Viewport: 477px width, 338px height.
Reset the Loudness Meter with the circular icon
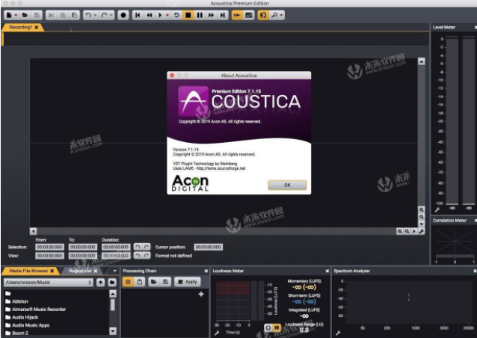[268, 328]
